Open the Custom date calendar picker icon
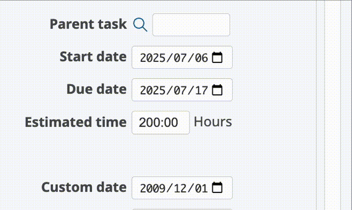 pyautogui.click(x=217, y=188)
